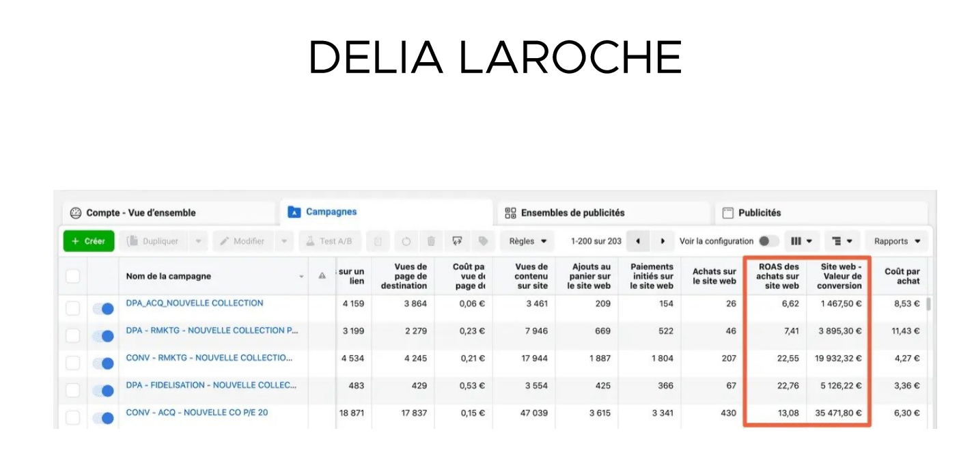Select checkbox for CONV - RMKTG campaign
This screenshot has height=459, width=972.
[72, 363]
